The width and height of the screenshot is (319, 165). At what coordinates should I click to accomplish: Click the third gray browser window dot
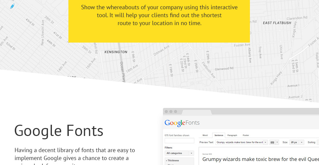[x=176, y=112]
